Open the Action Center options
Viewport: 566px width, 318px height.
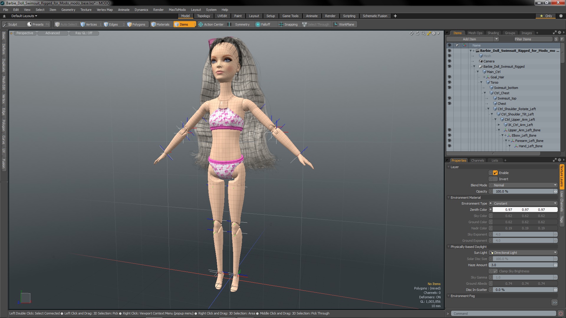(211, 24)
